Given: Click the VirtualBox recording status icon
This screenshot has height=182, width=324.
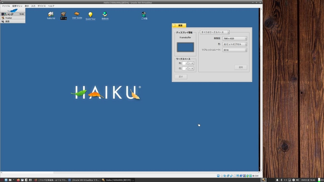Looking at the screenshot, I should (241, 176).
